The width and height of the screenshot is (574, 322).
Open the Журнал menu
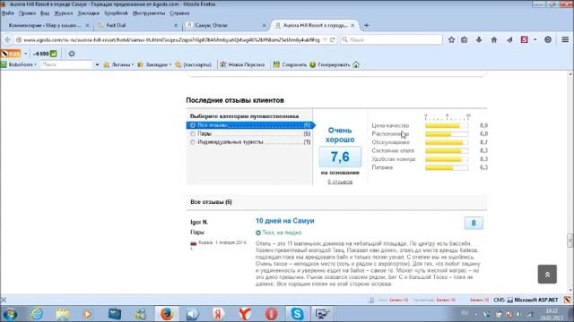pyautogui.click(x=64, y=13)
